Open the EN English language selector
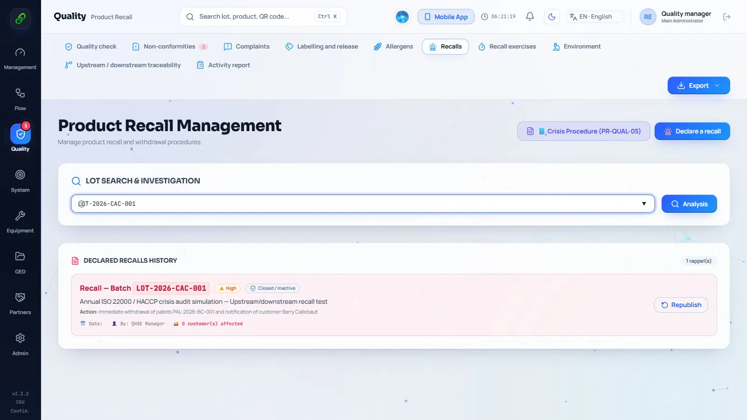Screen dimensions: 747x420 click(x=595, y=17)
